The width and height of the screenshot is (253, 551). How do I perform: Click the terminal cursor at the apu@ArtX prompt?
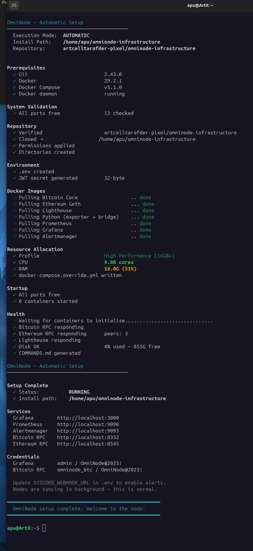(44, 528)
